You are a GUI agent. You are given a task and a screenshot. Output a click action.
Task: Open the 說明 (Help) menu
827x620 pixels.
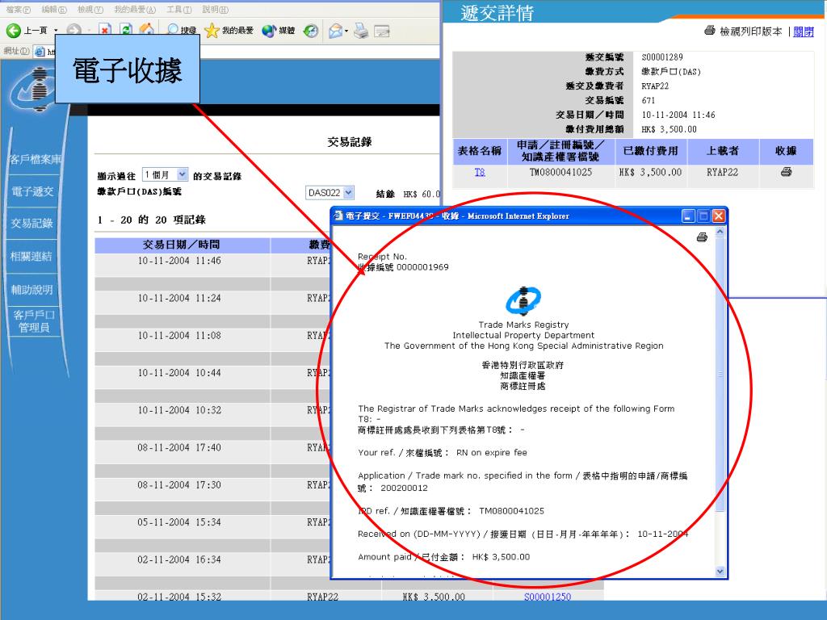coord(215,10)
